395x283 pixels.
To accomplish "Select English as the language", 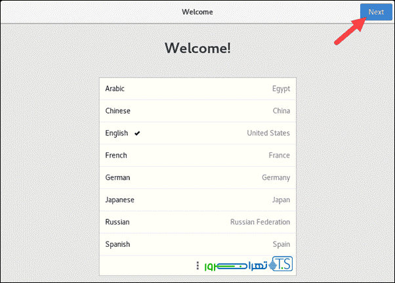I will [x=117, y=133].
